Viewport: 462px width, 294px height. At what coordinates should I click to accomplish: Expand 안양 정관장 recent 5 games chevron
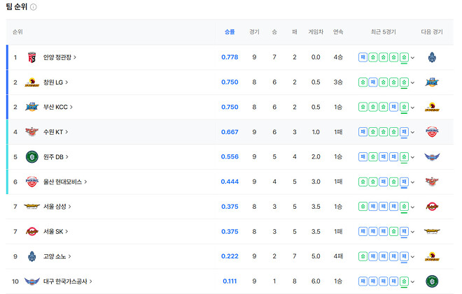(413, 58)
